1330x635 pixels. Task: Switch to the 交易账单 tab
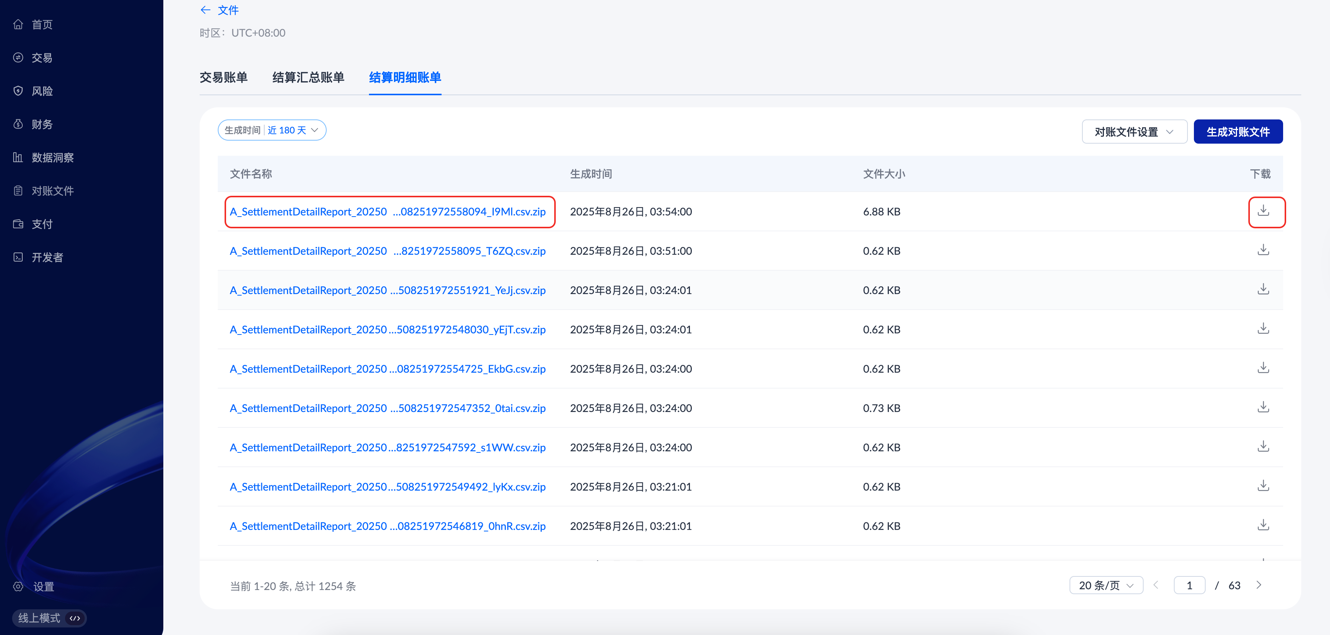coord(223,77)
